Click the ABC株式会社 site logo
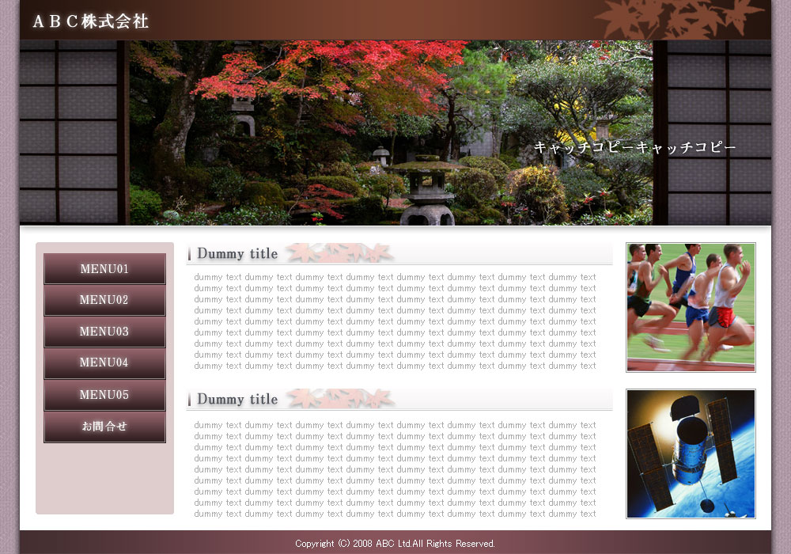The width and height of the screenshot is (791, 554). (91, 21)
